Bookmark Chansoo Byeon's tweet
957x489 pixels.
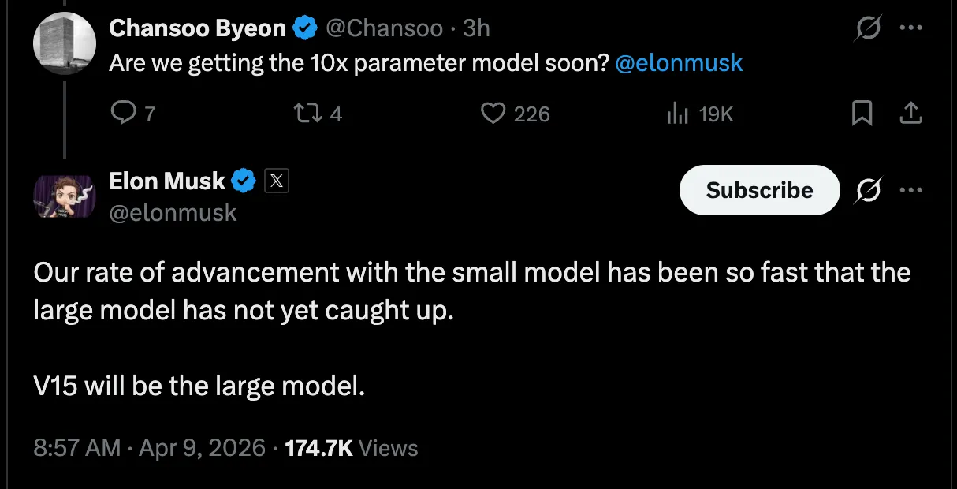[x=861, y=113]
